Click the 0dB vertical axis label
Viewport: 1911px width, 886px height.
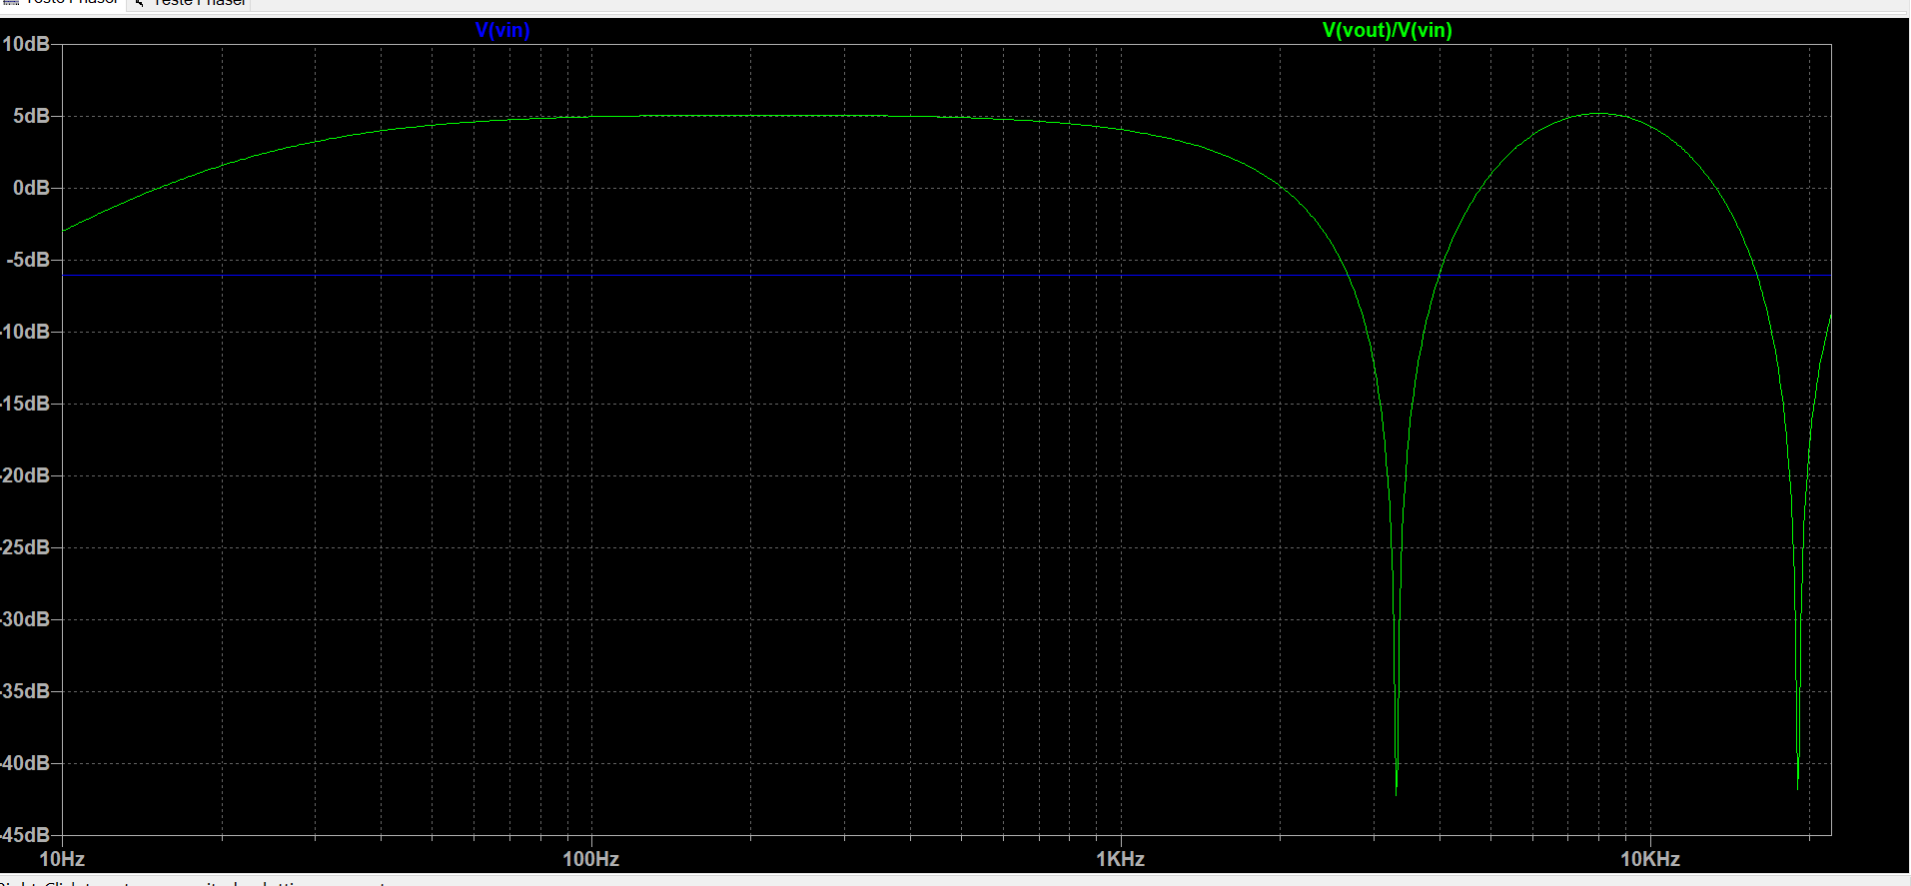pyautogui.click(x=31, y=188)
